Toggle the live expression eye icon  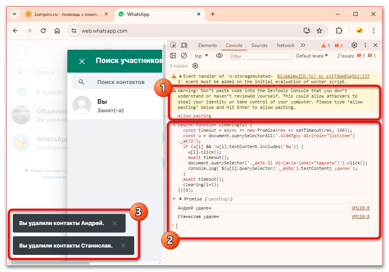[219, 56]
